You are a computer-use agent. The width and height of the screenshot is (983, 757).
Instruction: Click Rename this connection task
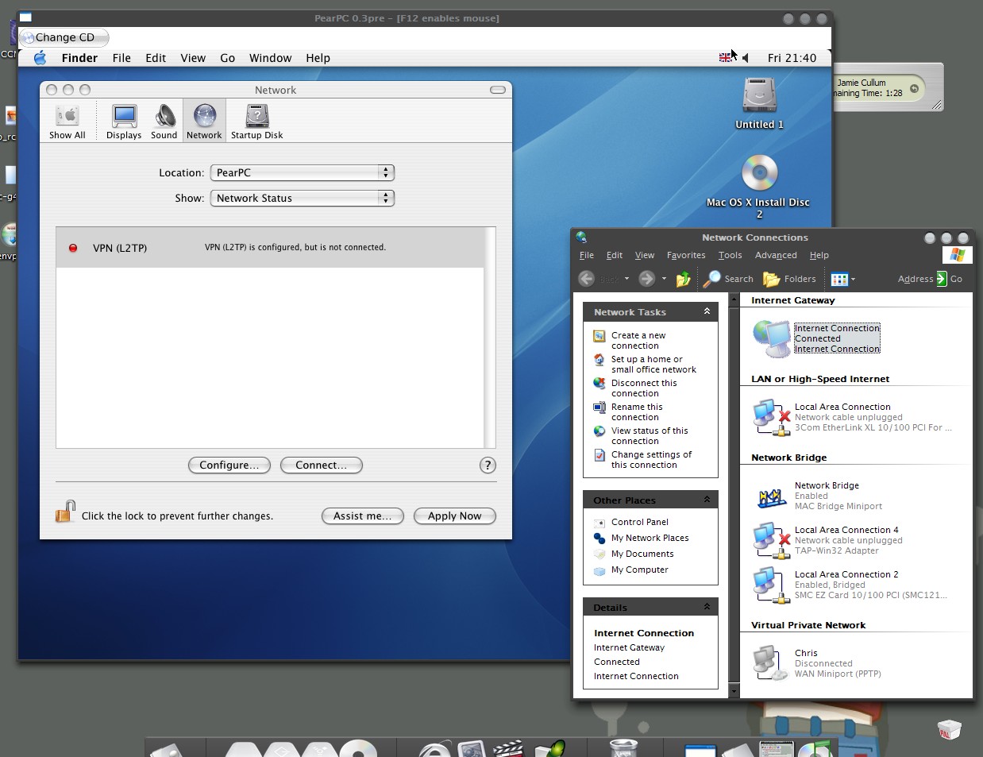click(x=637, y=412)
